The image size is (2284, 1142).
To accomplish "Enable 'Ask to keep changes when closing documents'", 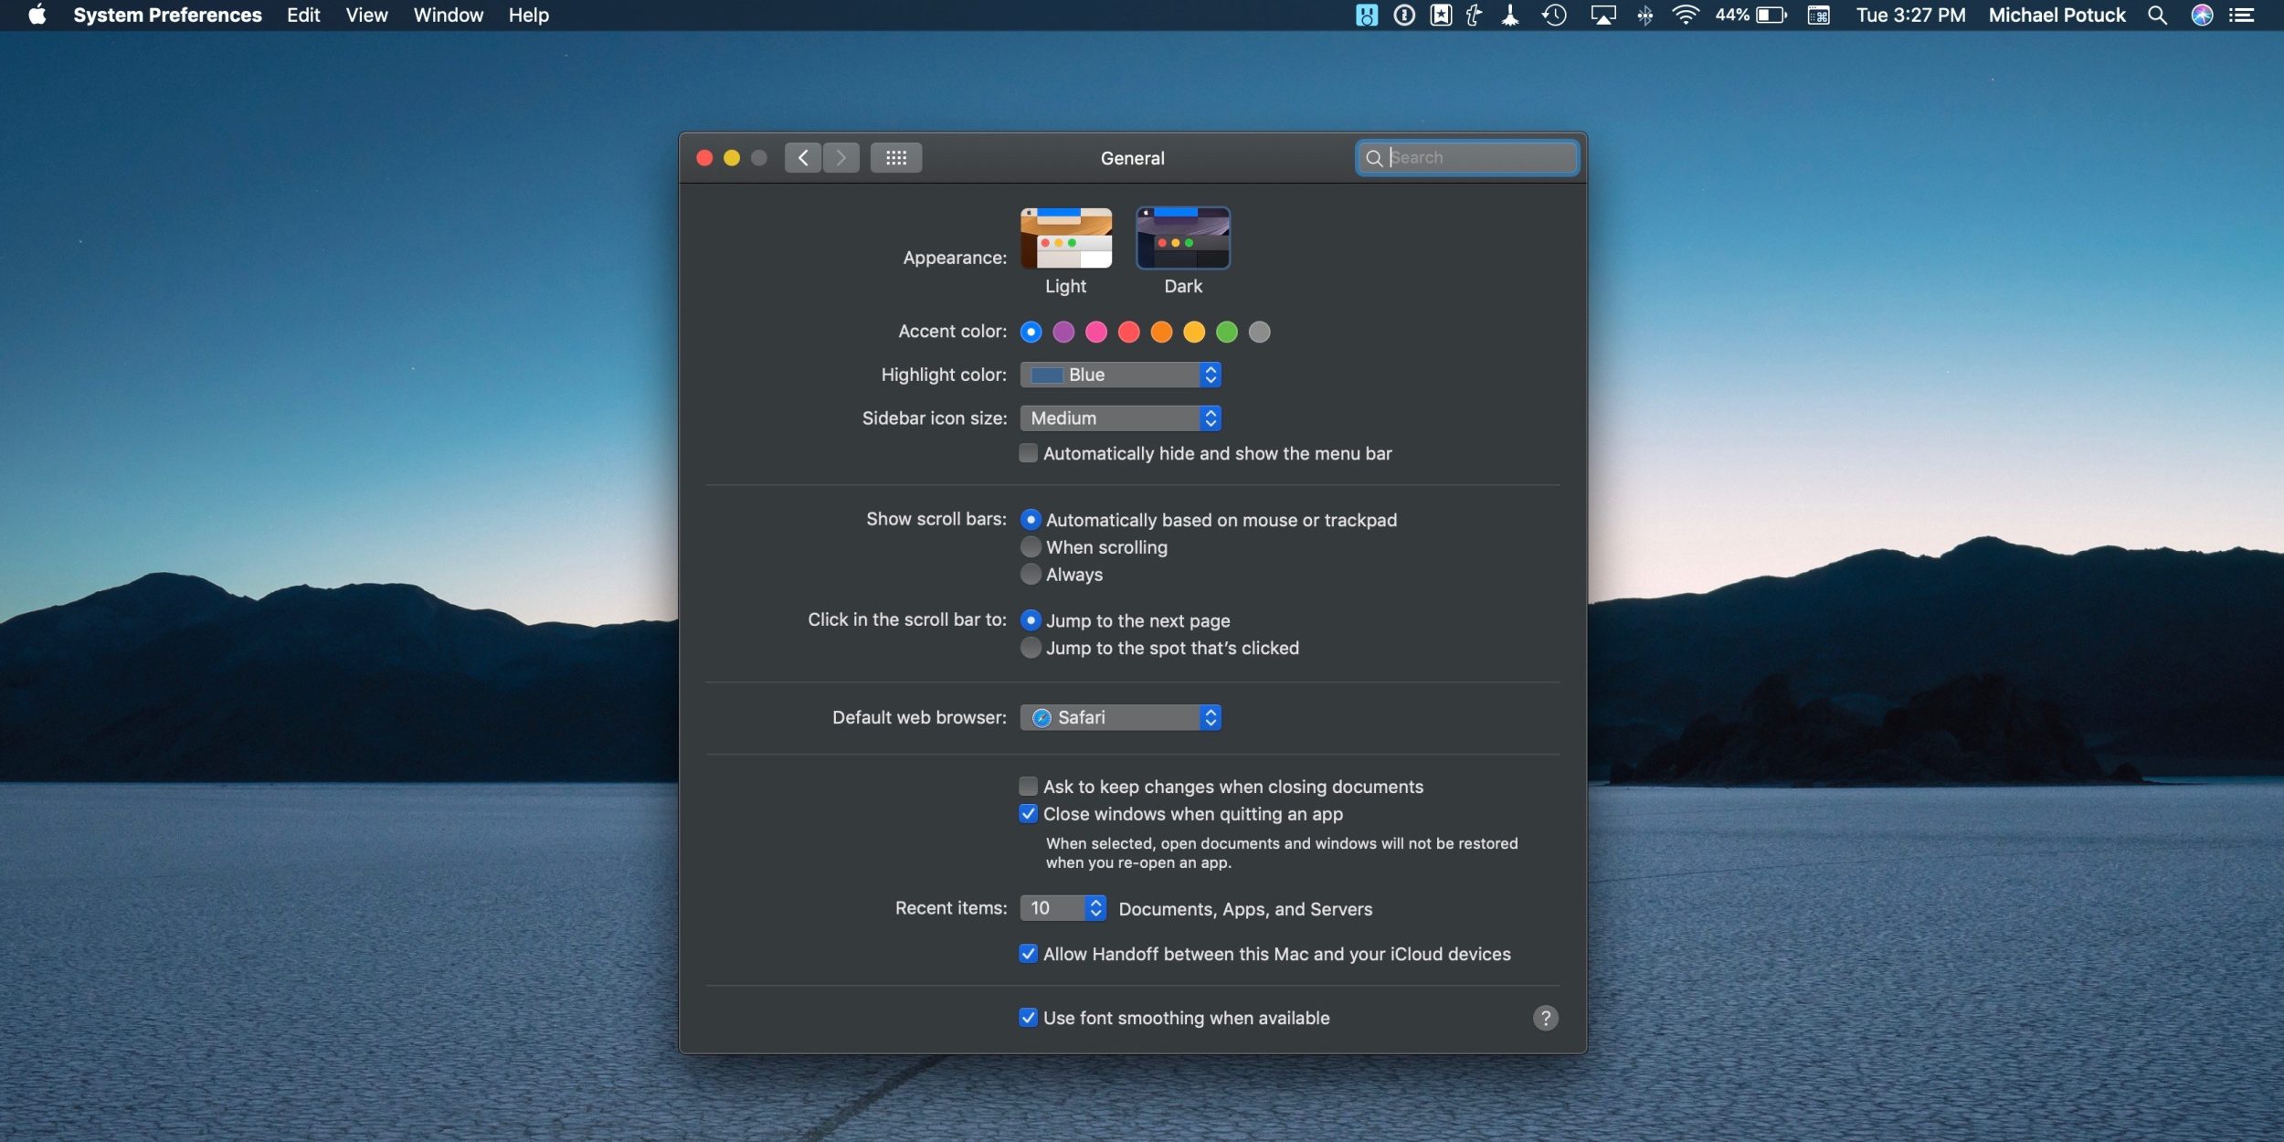I will click(1027, 787).
